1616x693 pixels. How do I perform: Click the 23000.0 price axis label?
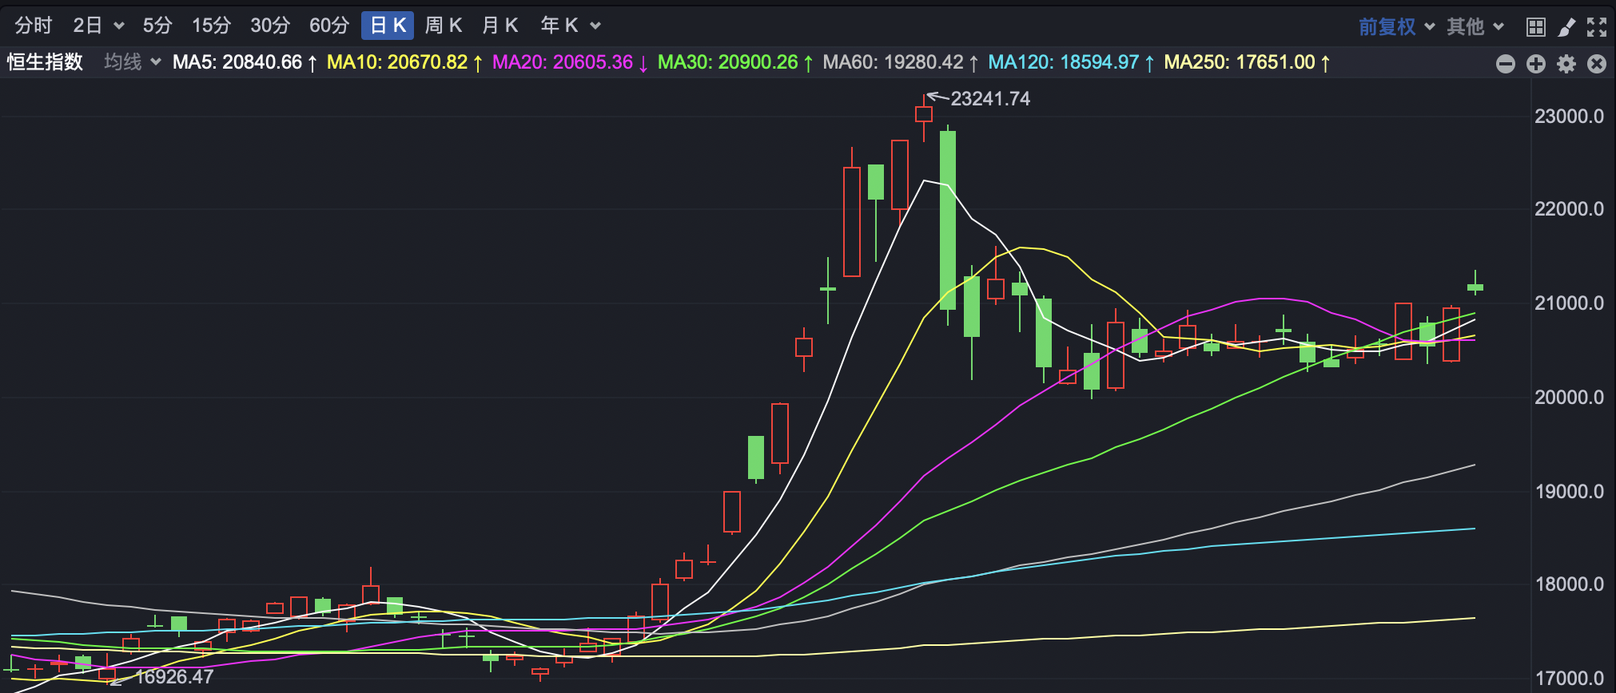(x=1569, y=117)
